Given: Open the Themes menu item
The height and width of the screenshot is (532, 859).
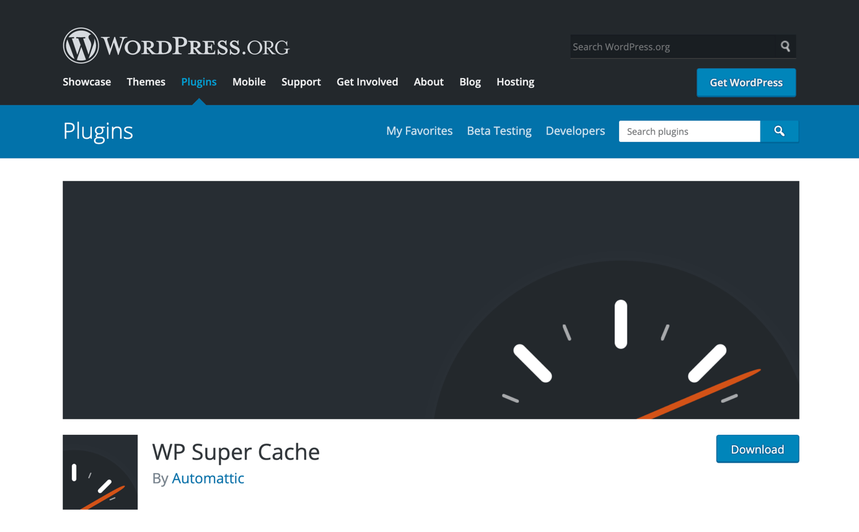Looking at the screenshot, I should tap(146, 82).
